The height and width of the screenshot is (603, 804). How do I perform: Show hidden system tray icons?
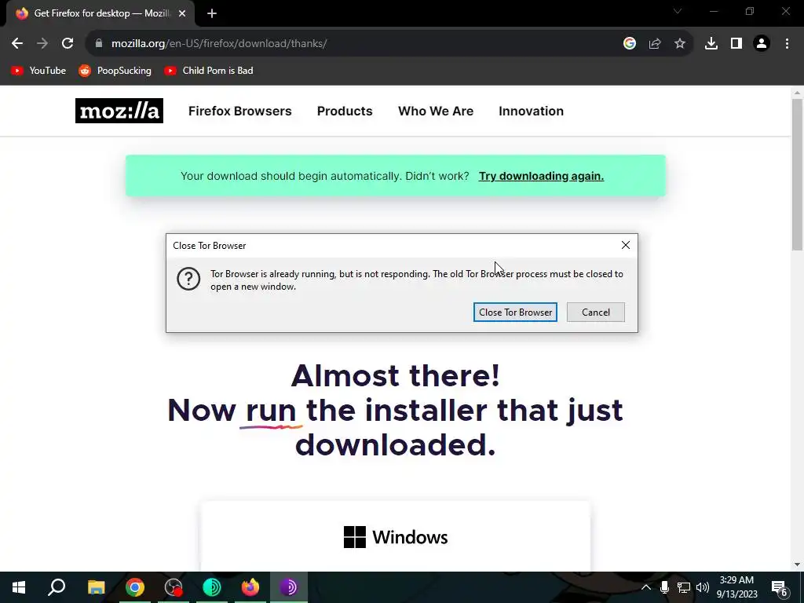tap(646, 587)
